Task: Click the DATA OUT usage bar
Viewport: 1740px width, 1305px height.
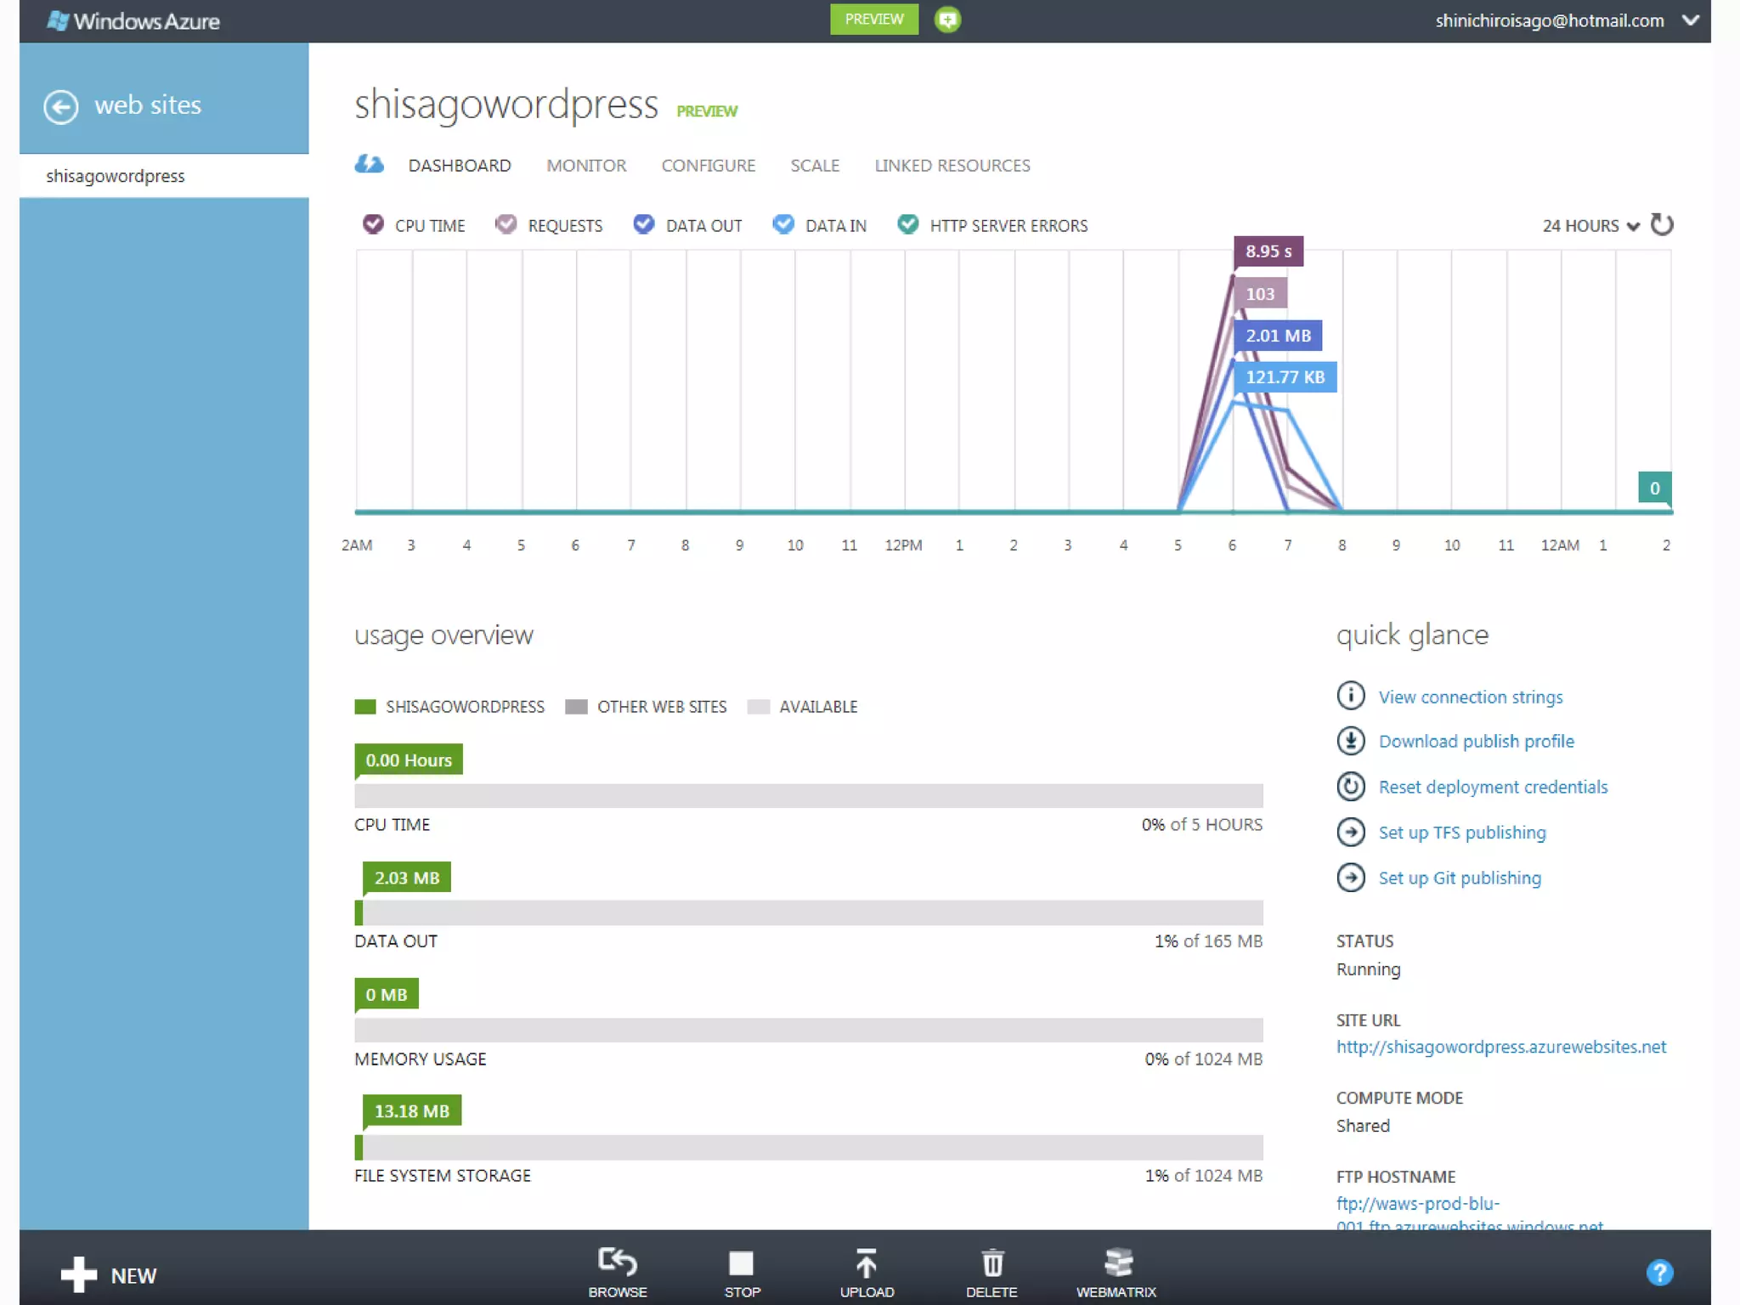Action: coord(808,912)
